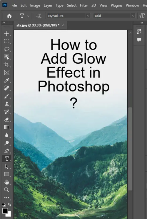Open the Myriad Pro font family dropdown
The height and width of the screenshot is (219, 147).
tap(88, 16)
